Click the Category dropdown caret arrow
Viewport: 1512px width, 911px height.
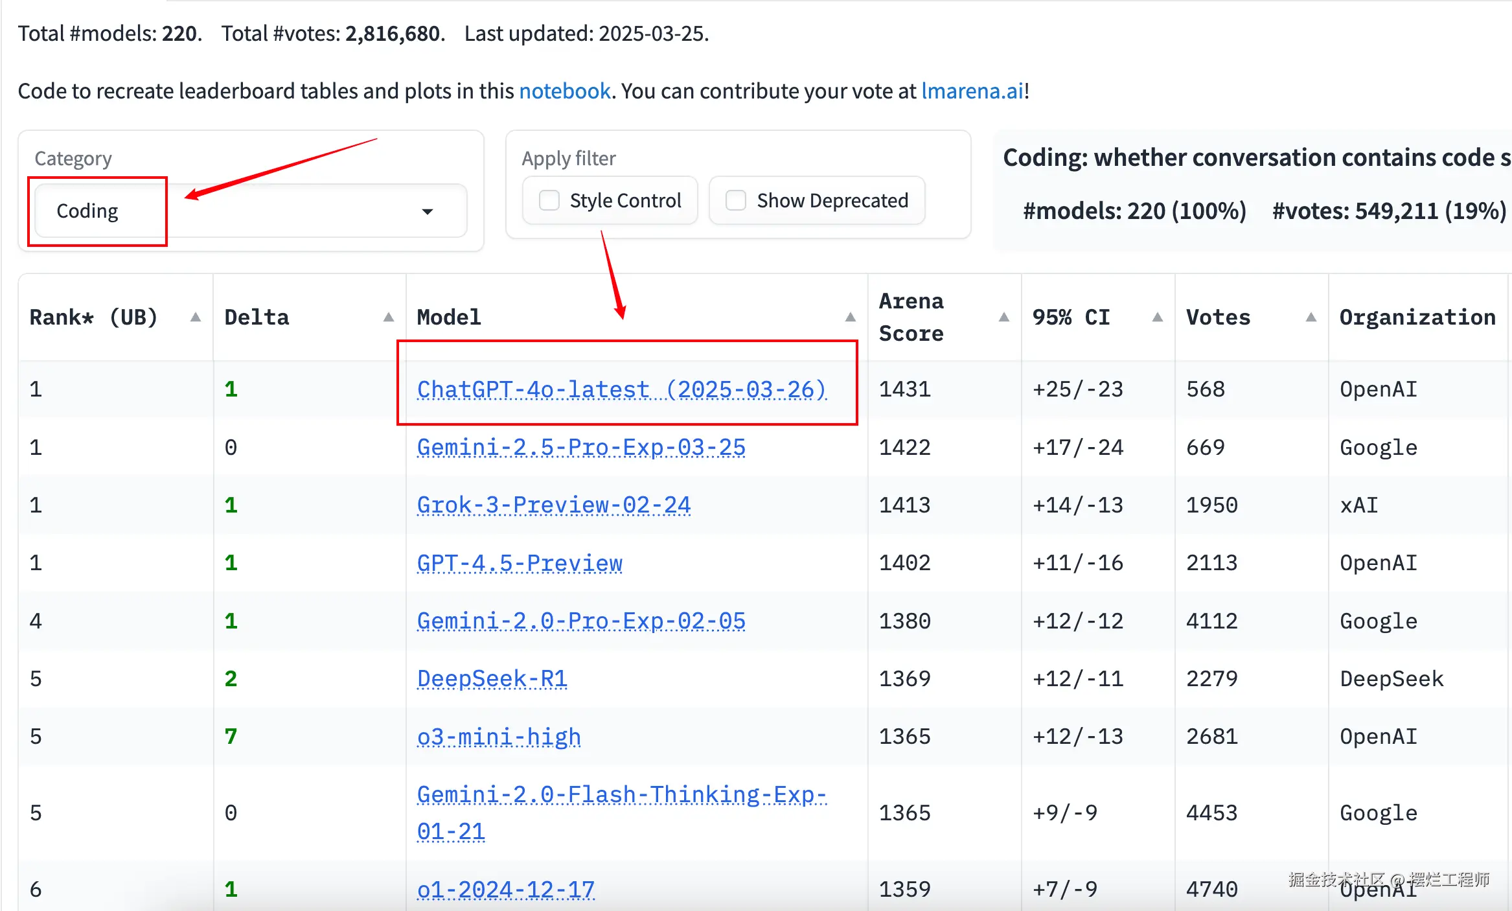tap(428, 212)
